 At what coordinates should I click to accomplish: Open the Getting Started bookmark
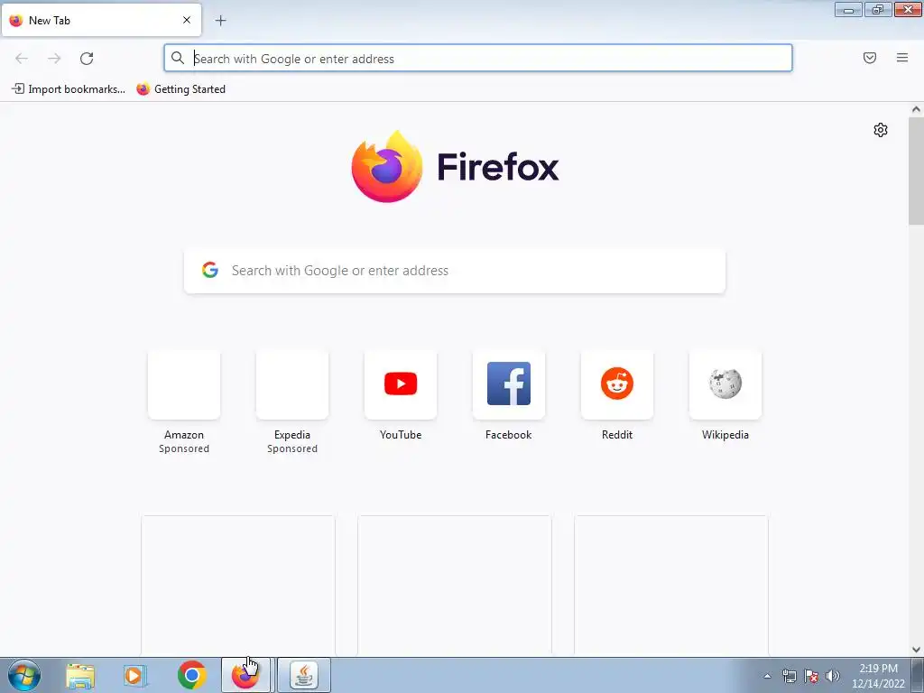[x=180, y=89]
